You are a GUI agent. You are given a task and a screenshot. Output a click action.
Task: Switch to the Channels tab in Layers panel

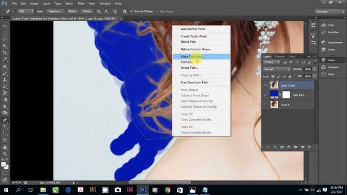(x=279, y=56)
